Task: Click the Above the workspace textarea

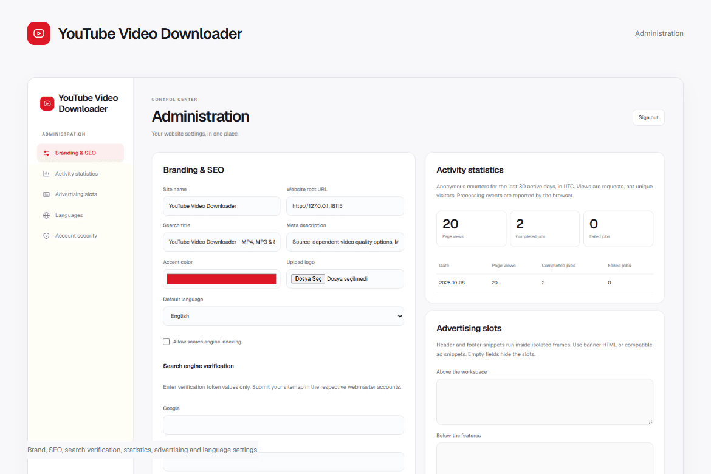Action: (x=544, y=402)
